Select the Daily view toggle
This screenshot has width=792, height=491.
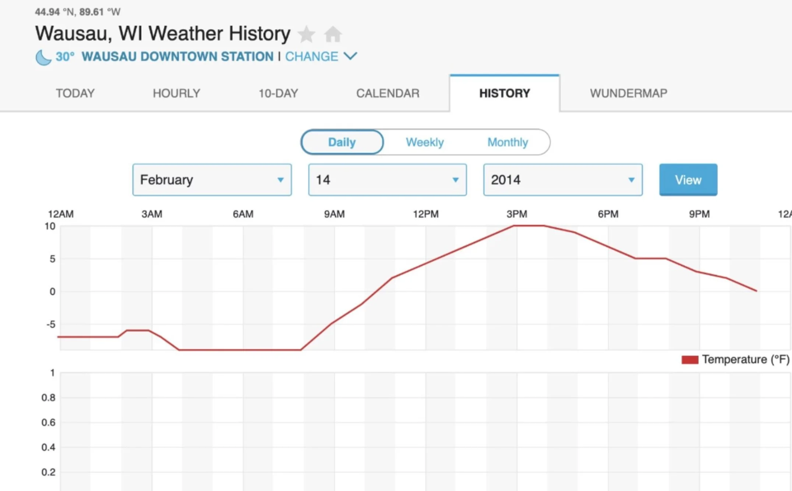342,142
